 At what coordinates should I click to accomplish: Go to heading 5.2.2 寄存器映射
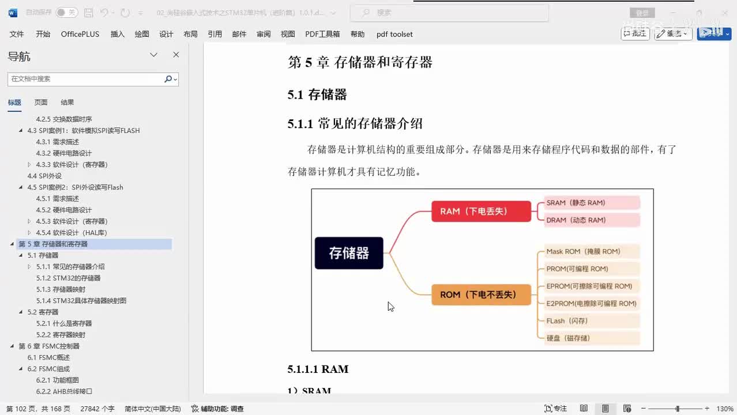tap(61, 335)
